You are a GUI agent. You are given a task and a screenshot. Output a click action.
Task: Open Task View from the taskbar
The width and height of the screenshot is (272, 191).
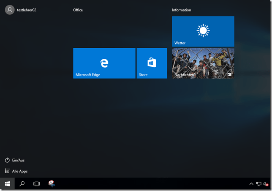coord(37,184)
